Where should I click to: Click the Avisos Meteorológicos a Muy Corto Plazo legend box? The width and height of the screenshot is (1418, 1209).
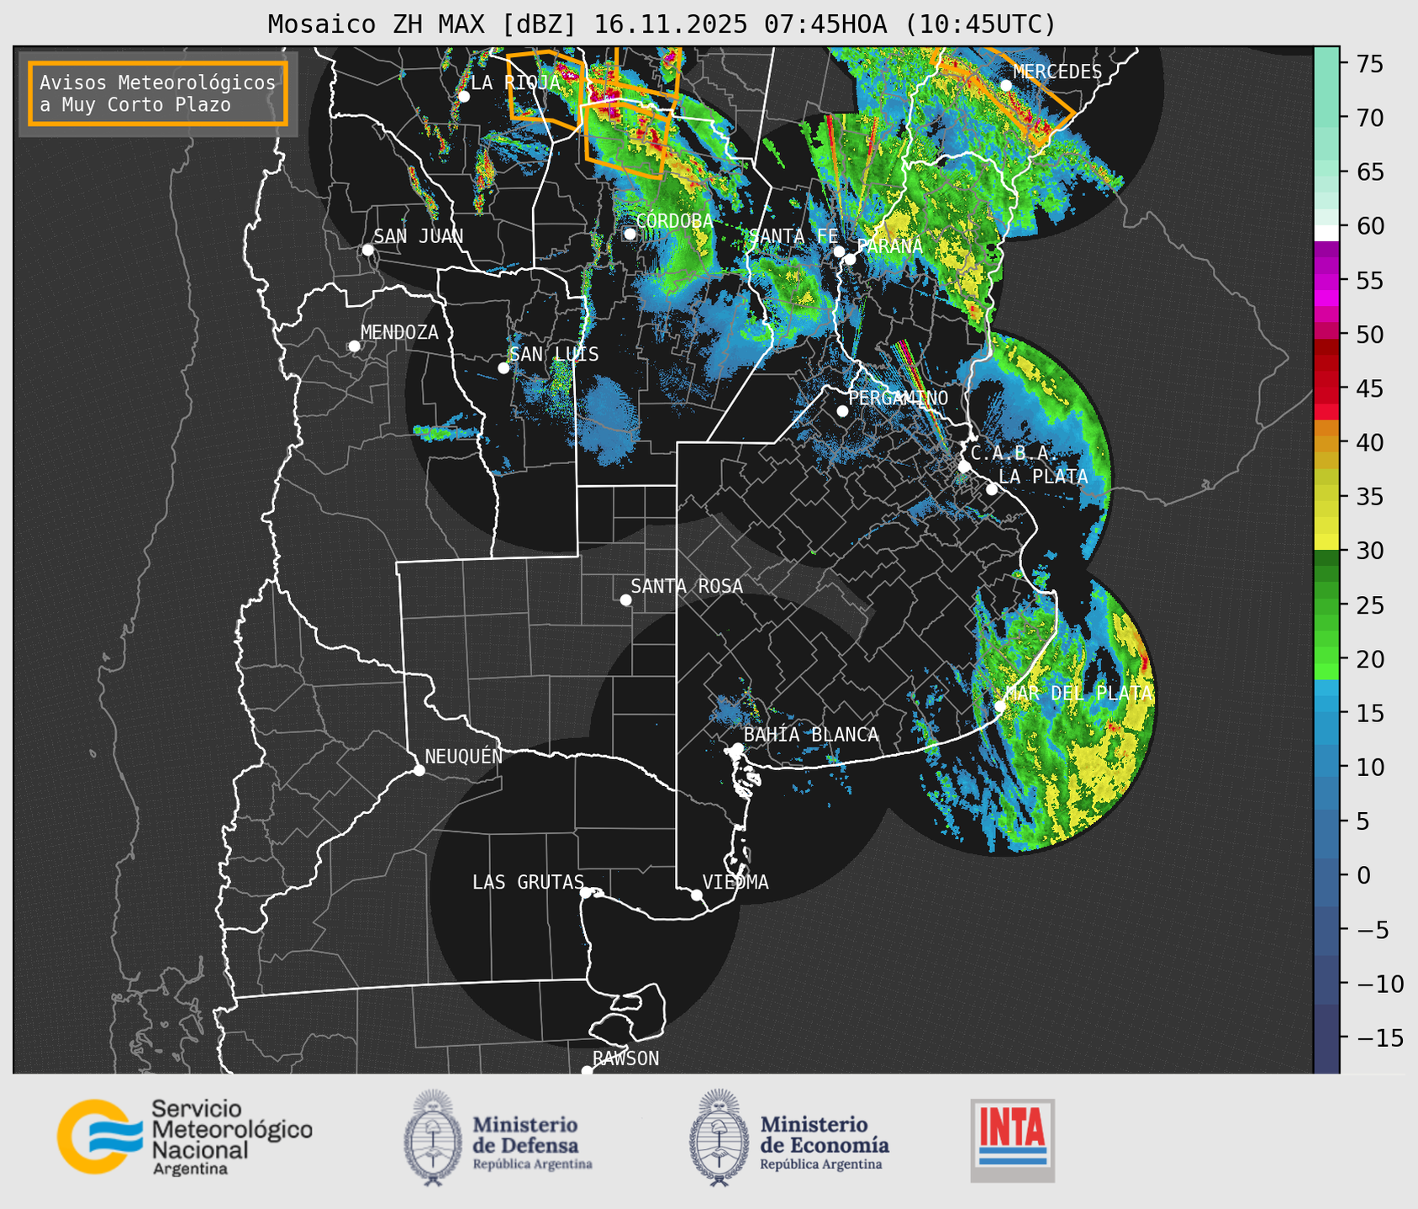[x=158, y=93]
